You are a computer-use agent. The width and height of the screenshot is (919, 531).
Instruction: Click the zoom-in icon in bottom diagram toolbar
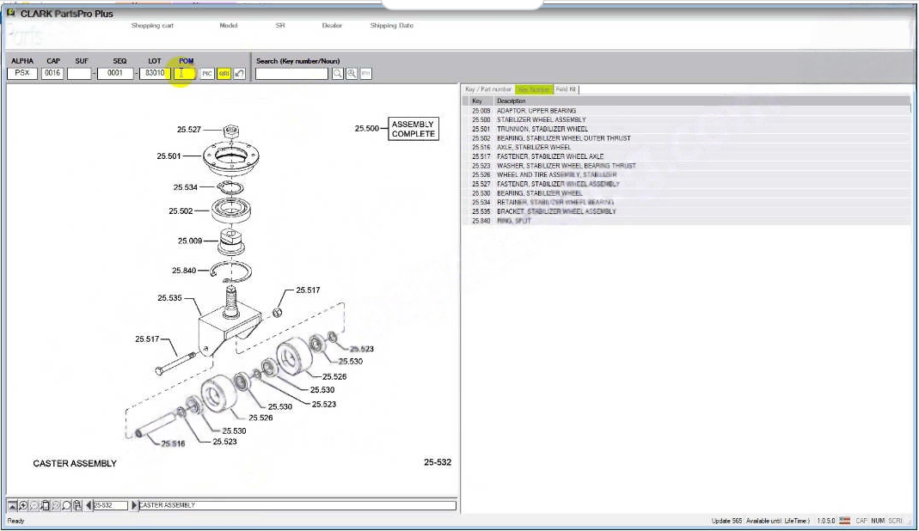pyautogui.click(x=23, y=505)
